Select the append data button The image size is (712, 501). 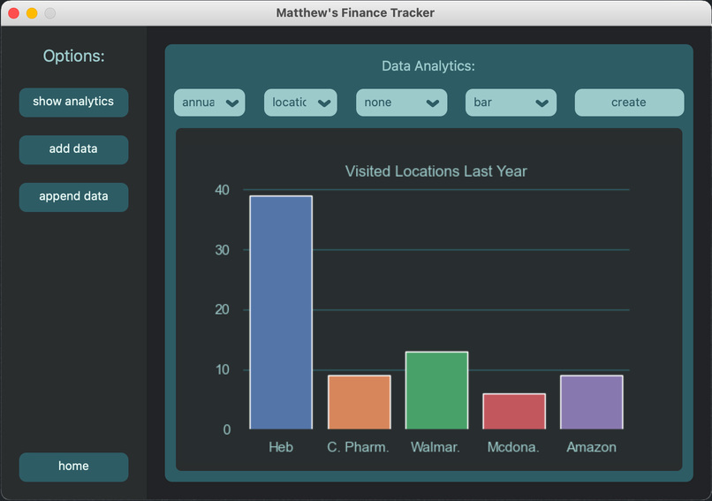click(73, 197)
